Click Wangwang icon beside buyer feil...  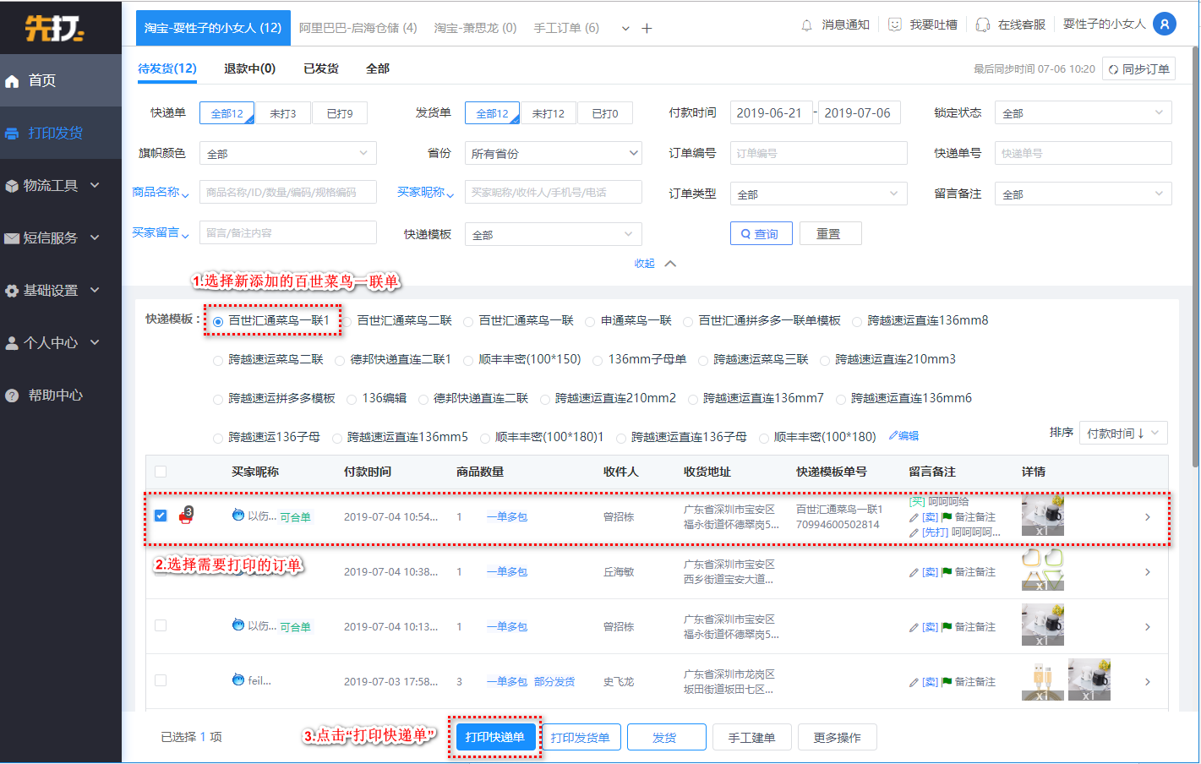pos(238,679)
